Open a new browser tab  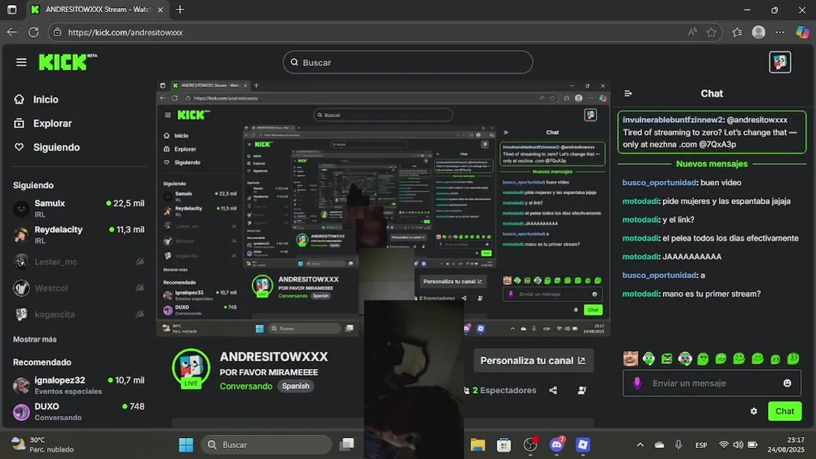(180, 10)
